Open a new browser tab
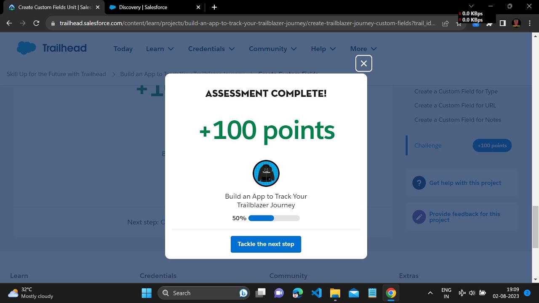The width and height of the screenshot is (539, 303). tap(214, 7)
